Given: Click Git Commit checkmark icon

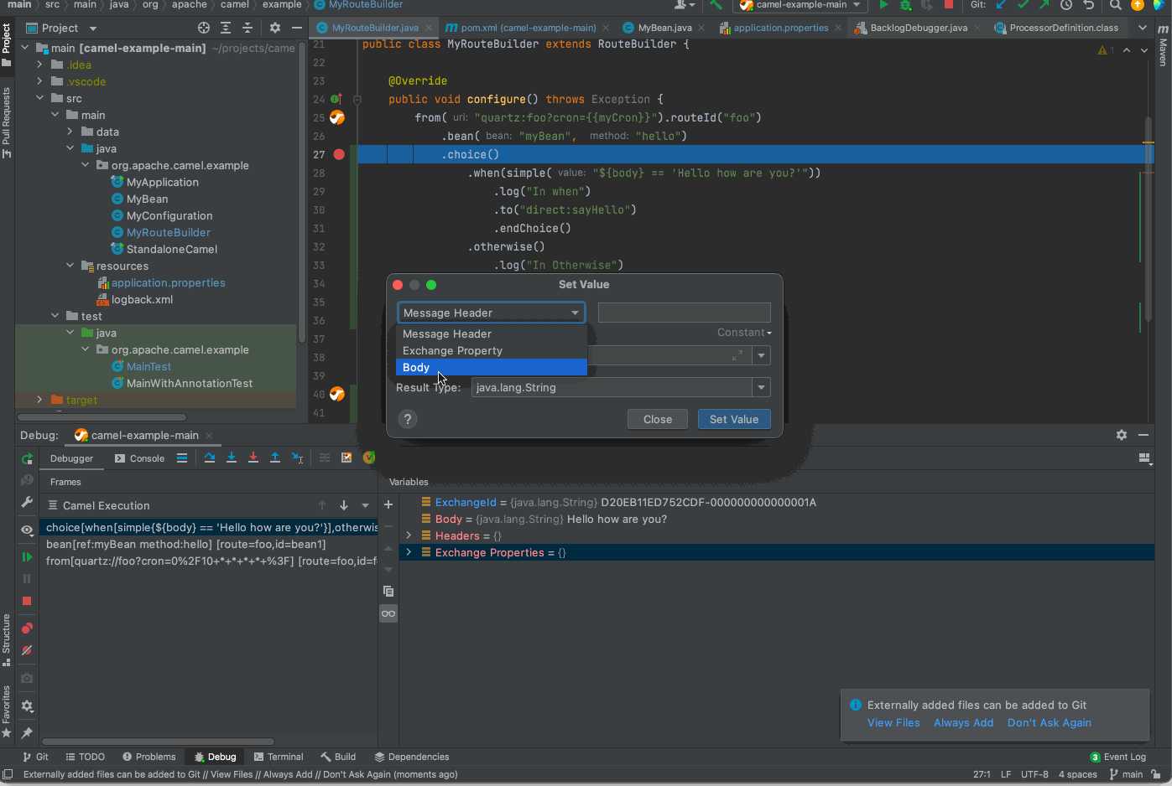Looking at the screenshot, I should (x=1023, y=5).
